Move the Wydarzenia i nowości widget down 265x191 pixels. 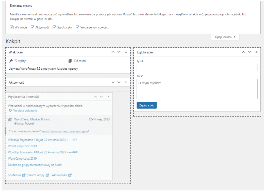(x=101, y=97)
